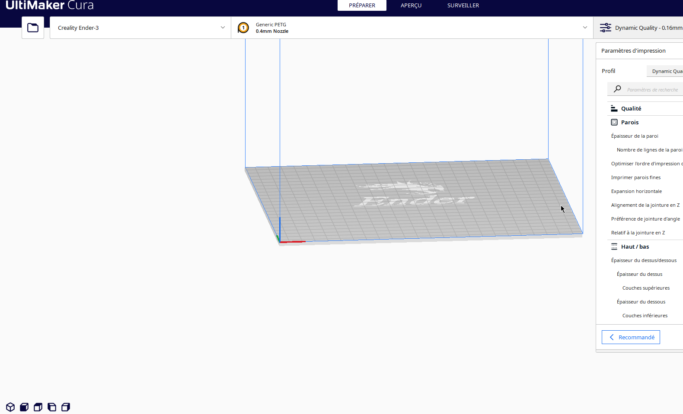The height and width of the screenshot is (414, 683).
Task: Select Épaisseur du dessous setting
Action: pos(641,302)
